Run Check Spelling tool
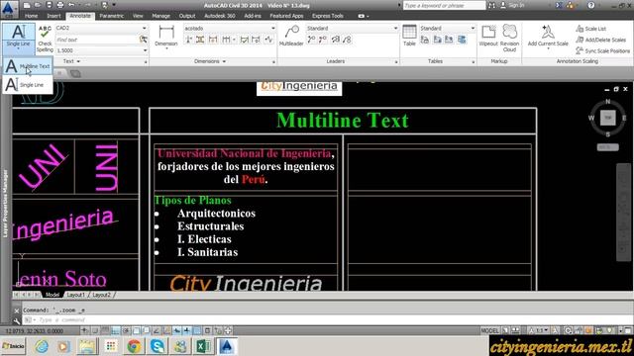Viewport: 634px width, 356px height. click(x=45, y=39)
